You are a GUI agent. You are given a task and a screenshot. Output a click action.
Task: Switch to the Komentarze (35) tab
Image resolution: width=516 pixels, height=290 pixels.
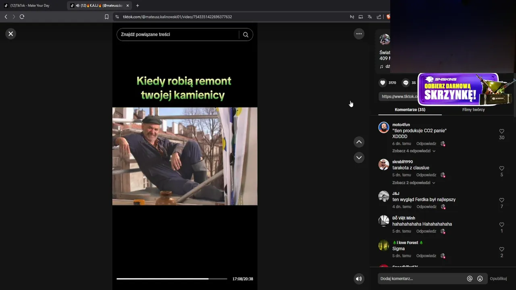[x=410, y=110]
